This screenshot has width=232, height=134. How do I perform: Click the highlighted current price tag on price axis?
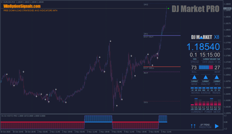click(x=227, y=8)
